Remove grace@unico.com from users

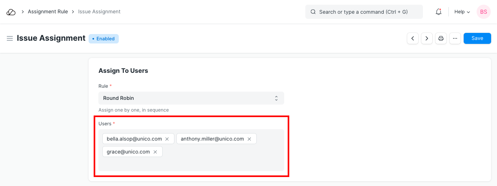[x=155, y=152]
